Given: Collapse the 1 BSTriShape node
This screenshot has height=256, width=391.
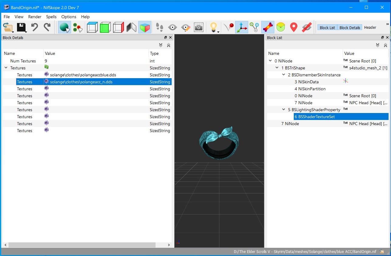Looking at the screenshot, I should (277, 68).
